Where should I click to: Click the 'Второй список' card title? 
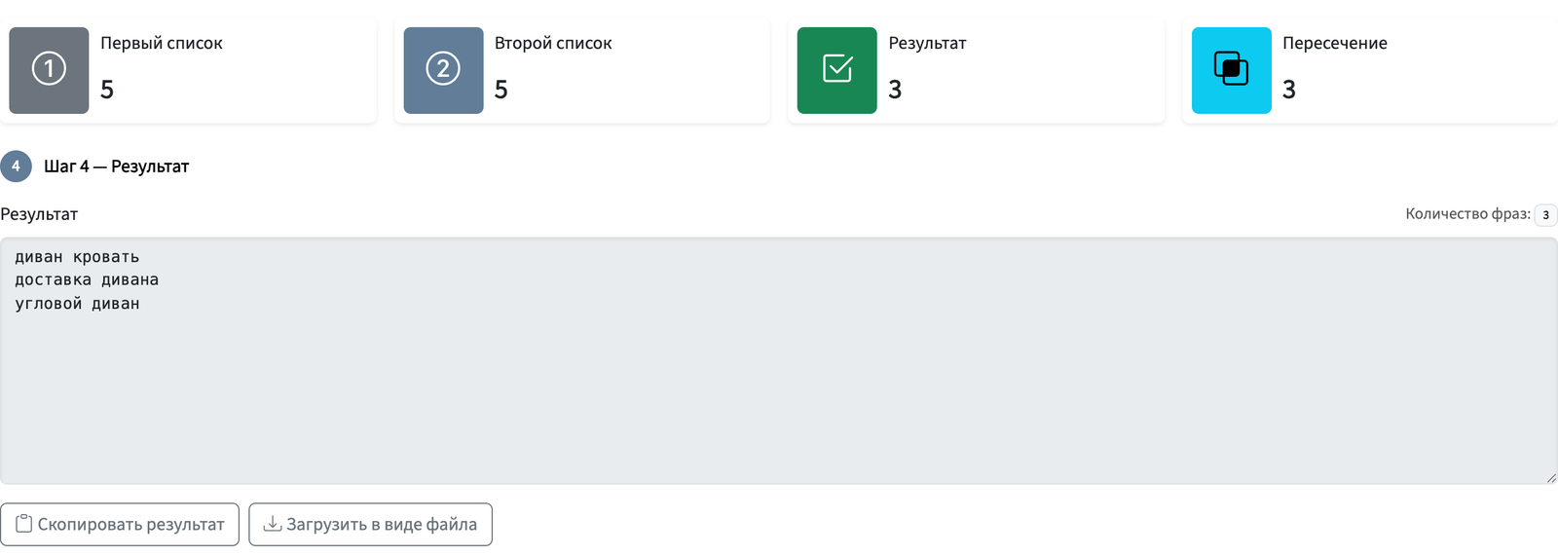click(x=553, y=43)
